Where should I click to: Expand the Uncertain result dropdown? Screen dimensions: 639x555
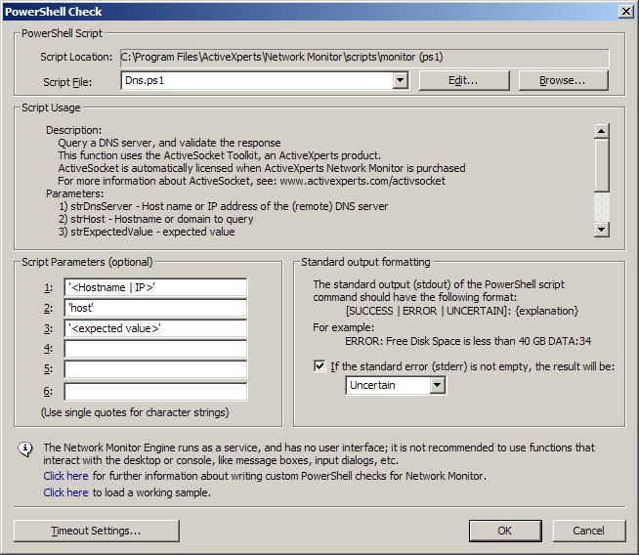(x=438, y=385)
